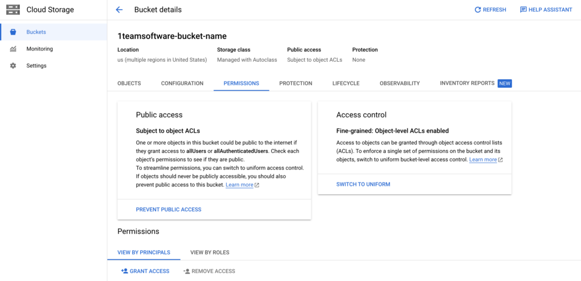Open the Inventory Reports tab
The width and height of the screenshot is (581, 281).
(x=467, y=83)
